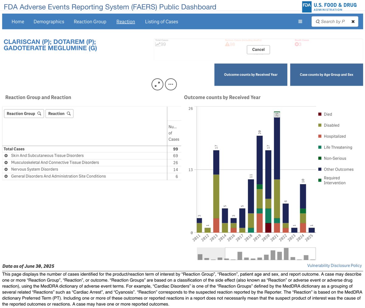Click the magnifier in the Reaction button

[69, 114]
